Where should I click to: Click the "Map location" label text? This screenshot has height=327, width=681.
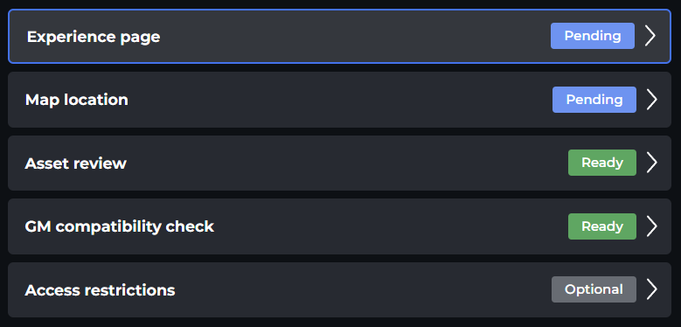(76, 100)
